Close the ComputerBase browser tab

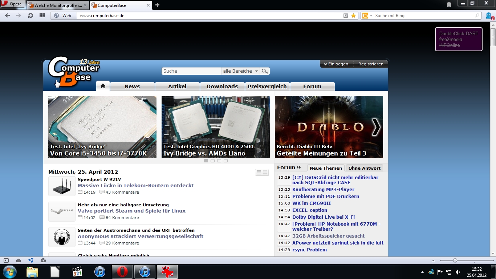(x=148, y=5)
